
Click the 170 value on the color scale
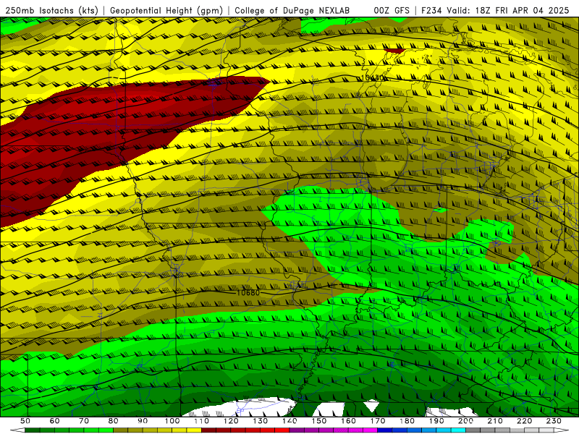pos(378,421)
